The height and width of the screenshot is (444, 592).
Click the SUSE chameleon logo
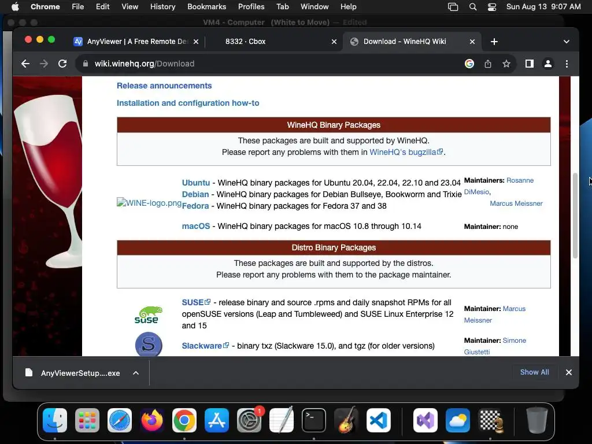tap(149, 315)
